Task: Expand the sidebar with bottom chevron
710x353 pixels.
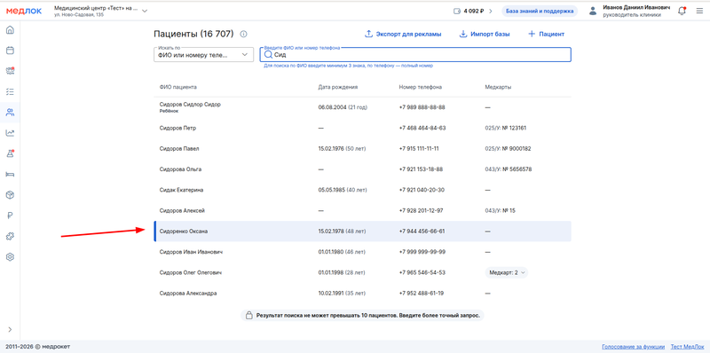Action: coord(10,329)
